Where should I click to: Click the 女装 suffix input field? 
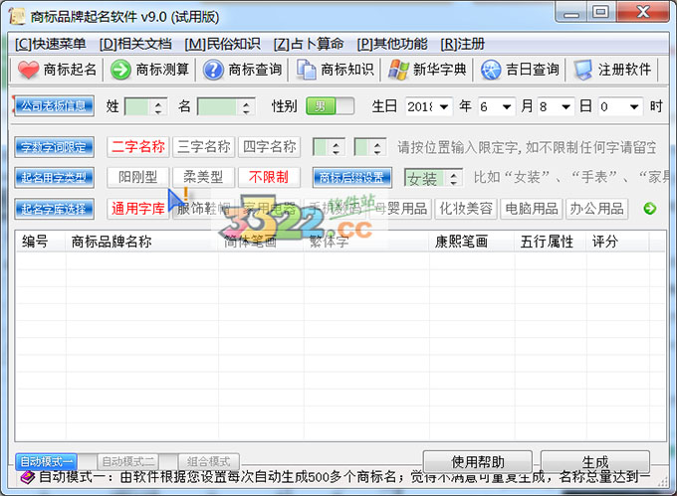pyautogui.click(x=426, y=178)
